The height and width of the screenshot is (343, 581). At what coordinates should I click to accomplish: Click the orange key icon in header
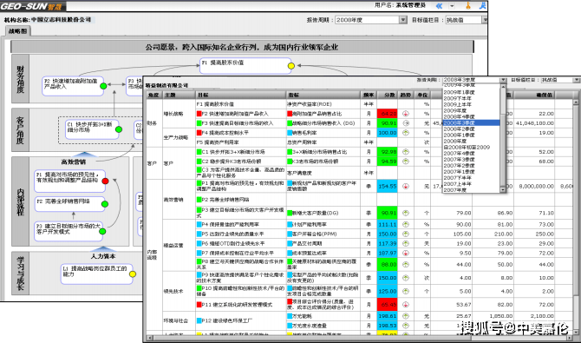point(468,5)
